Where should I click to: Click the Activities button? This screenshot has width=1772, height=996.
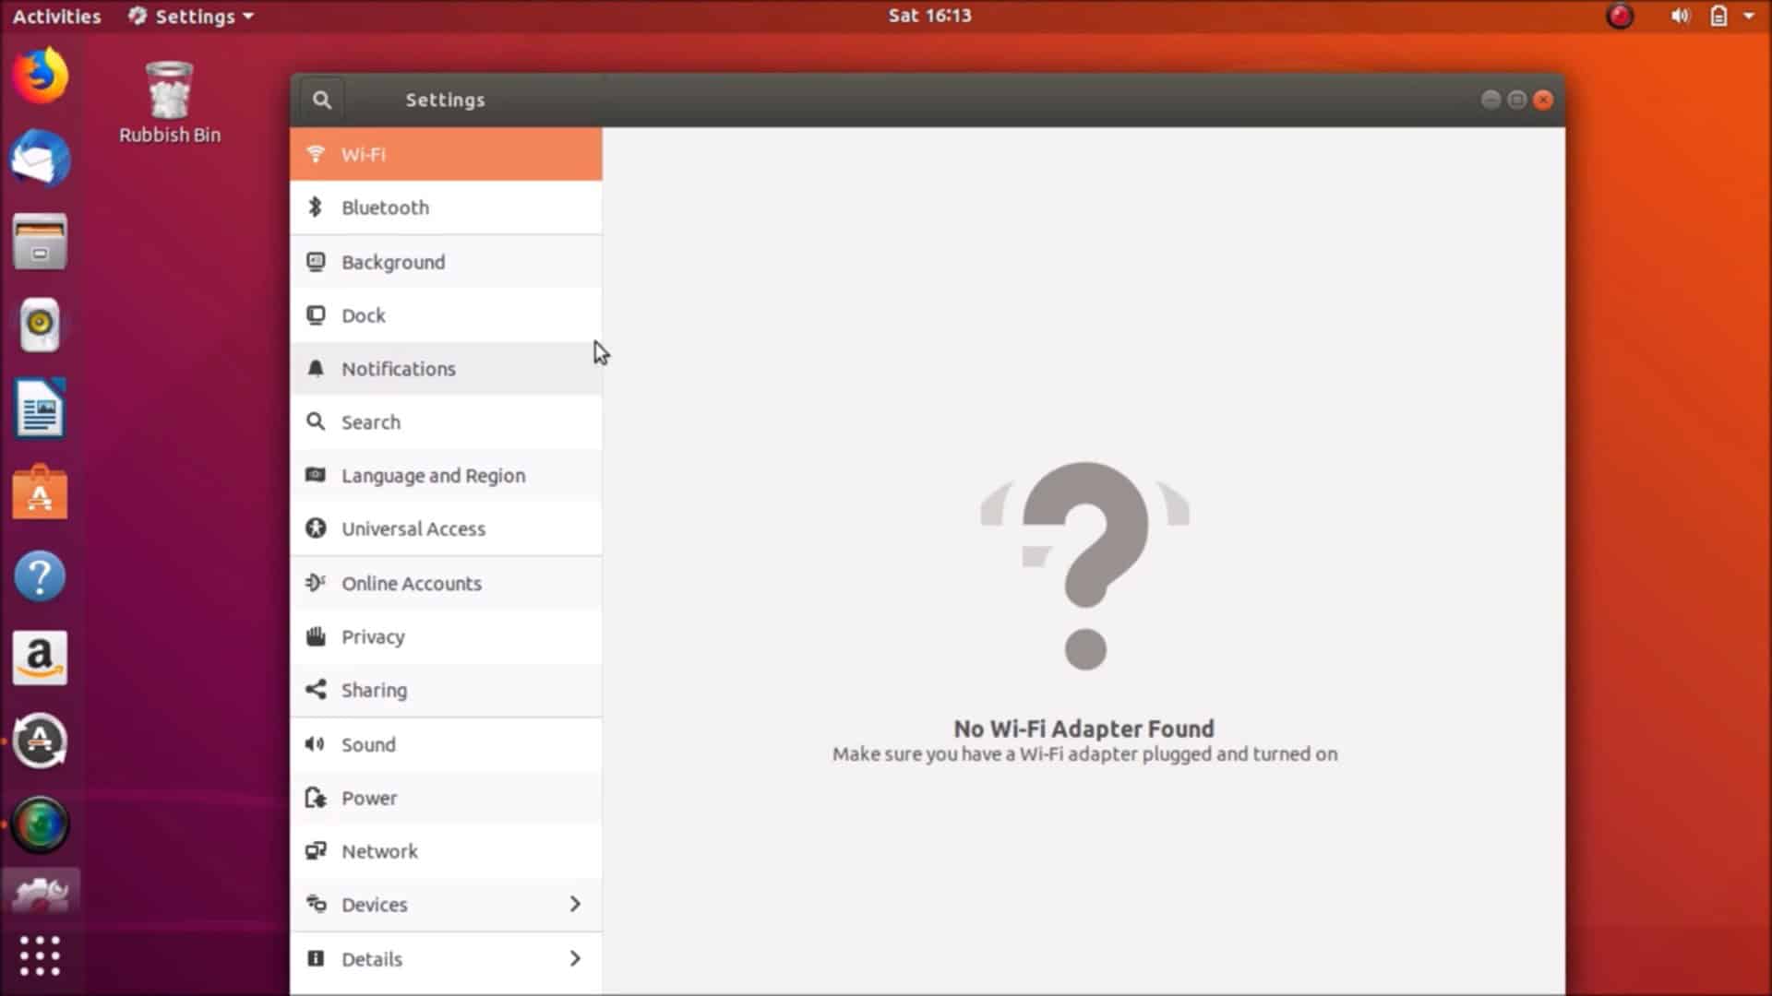tap(56, 16)
